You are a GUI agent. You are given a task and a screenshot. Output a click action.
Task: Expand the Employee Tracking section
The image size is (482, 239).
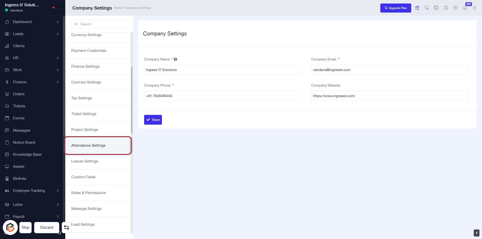[x=58, y=191]
